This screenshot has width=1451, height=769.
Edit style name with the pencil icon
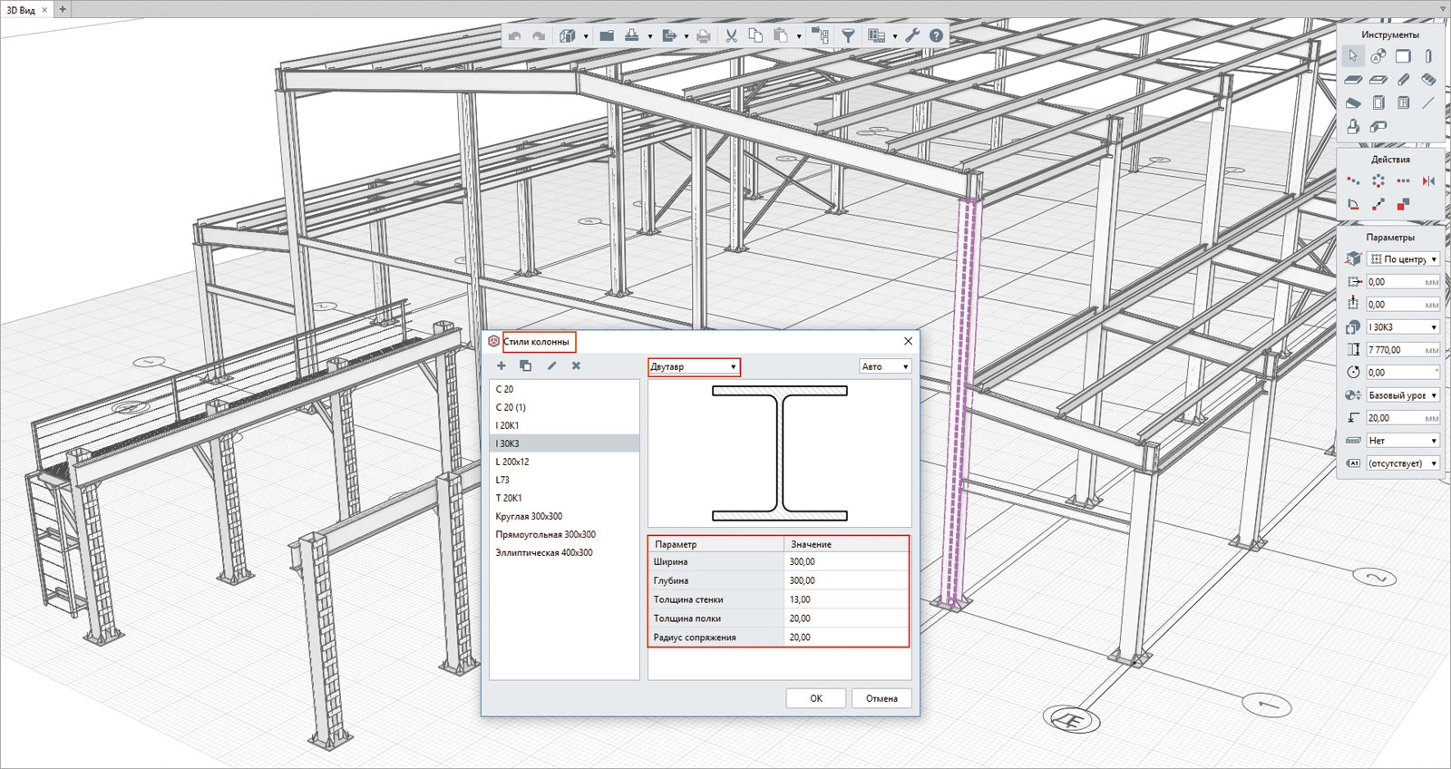pyautogui.click(x=551, y=365)
